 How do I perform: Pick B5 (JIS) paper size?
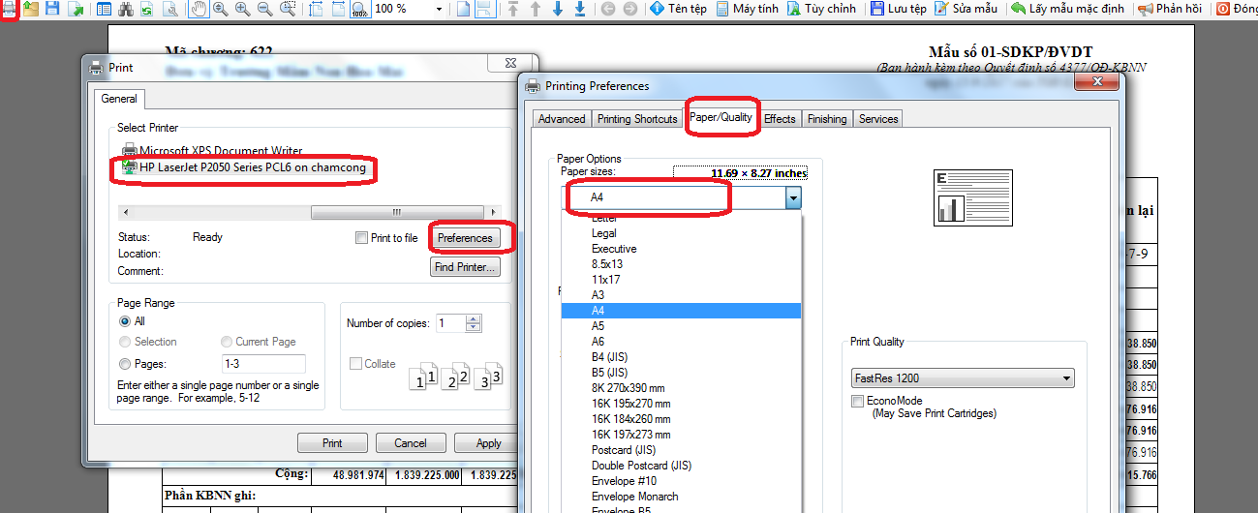pos(681,373)
